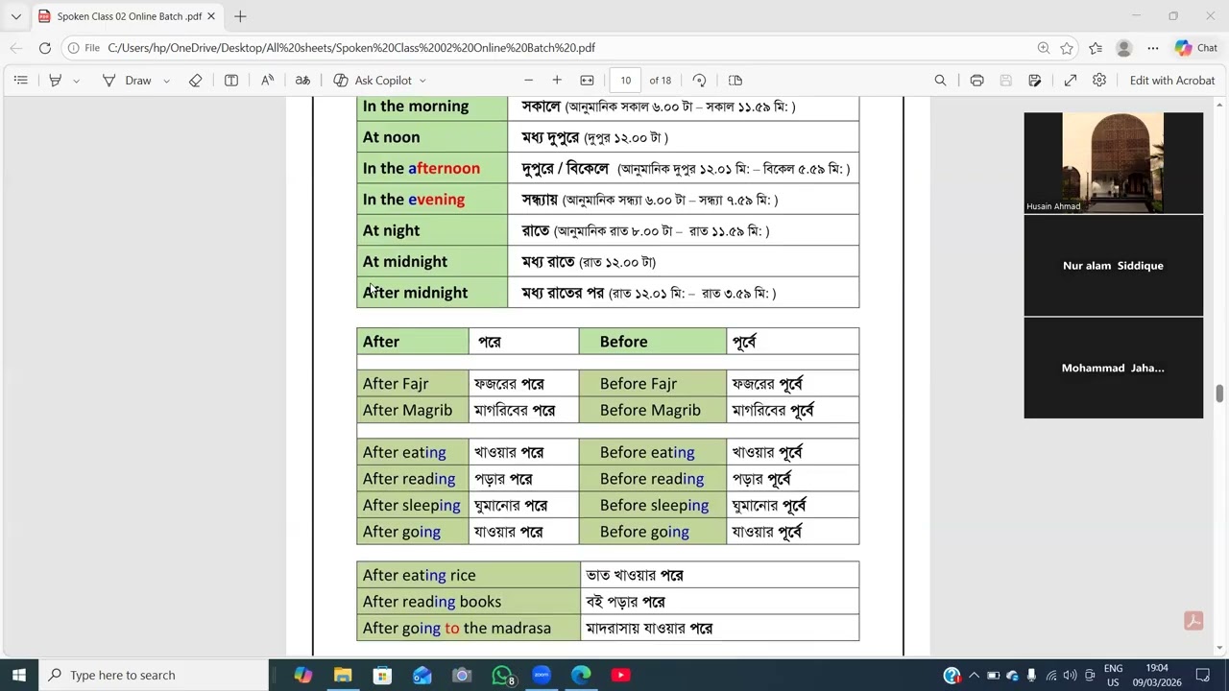Refresh the browser page
The height and width of the screenshot is (691, 1229).
pyautogui.click(x=45, y=48)
